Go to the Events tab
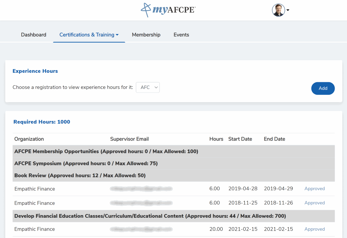Image resolution: width=347 pixels, height=238 pixels. [181, 35]
